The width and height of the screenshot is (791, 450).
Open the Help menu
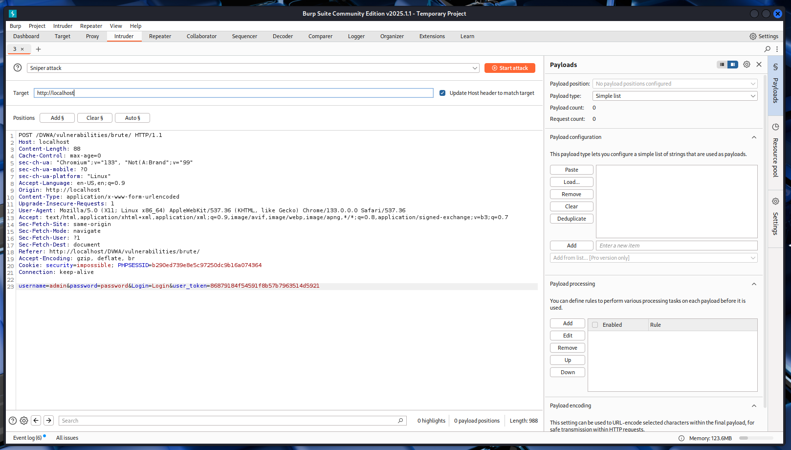(x=135, y=26)
